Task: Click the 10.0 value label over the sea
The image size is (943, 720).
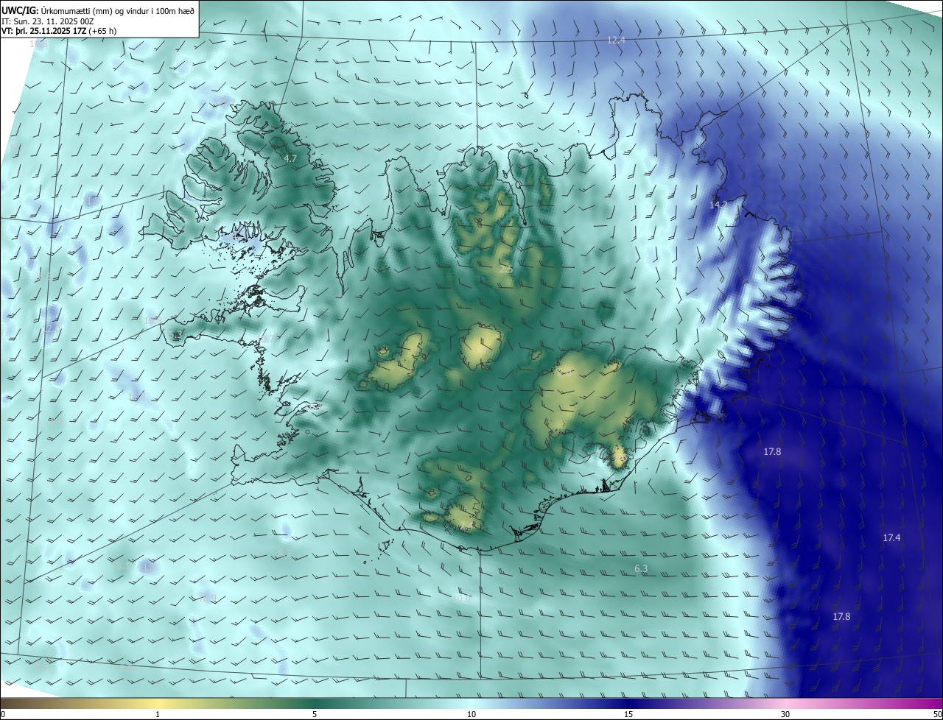Action: [x=461, y=599]
